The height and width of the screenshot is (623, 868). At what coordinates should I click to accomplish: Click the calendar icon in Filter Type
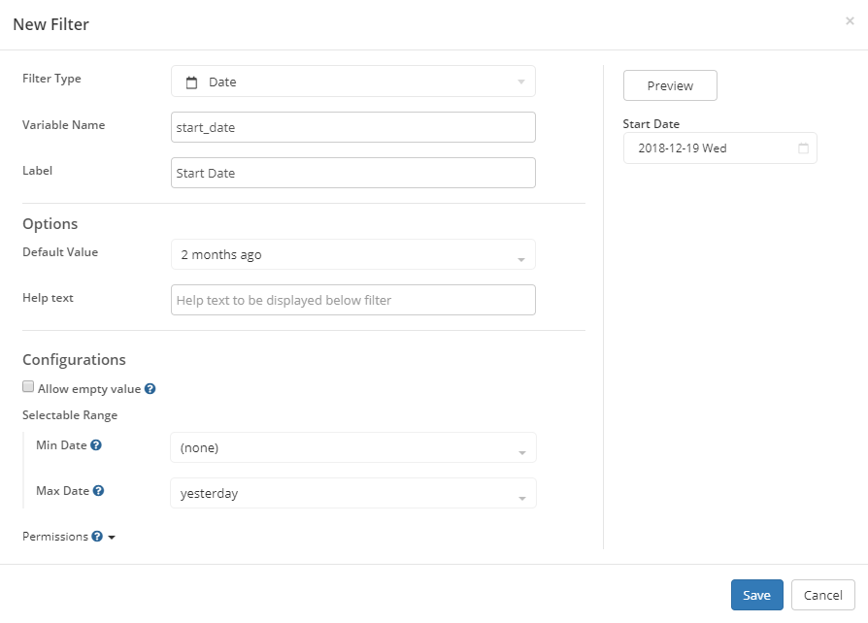point(191,82)
